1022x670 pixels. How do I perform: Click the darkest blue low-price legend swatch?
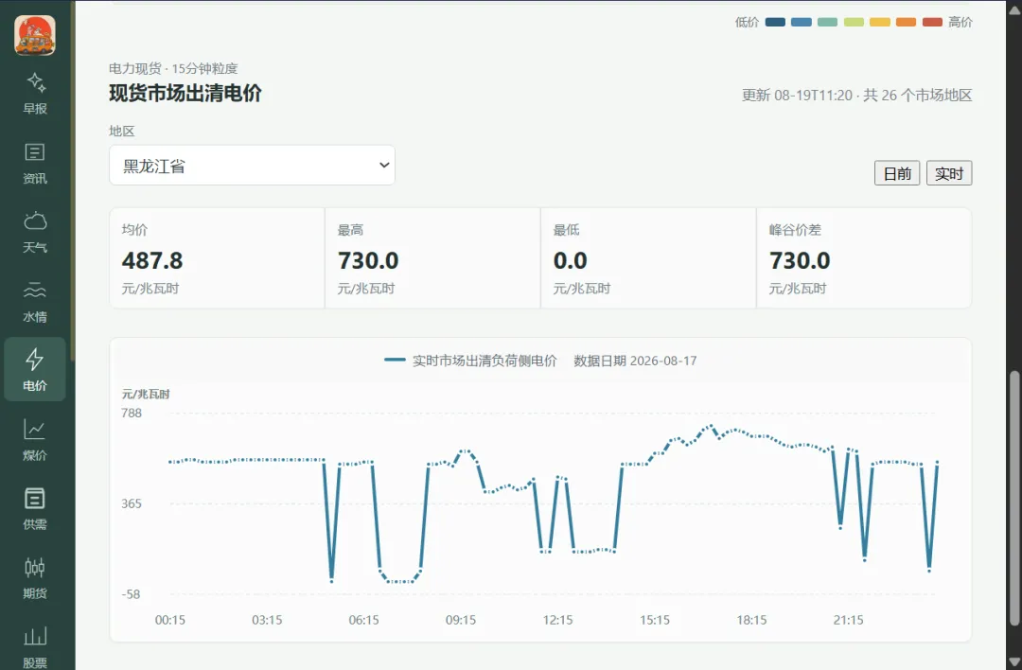775,22
